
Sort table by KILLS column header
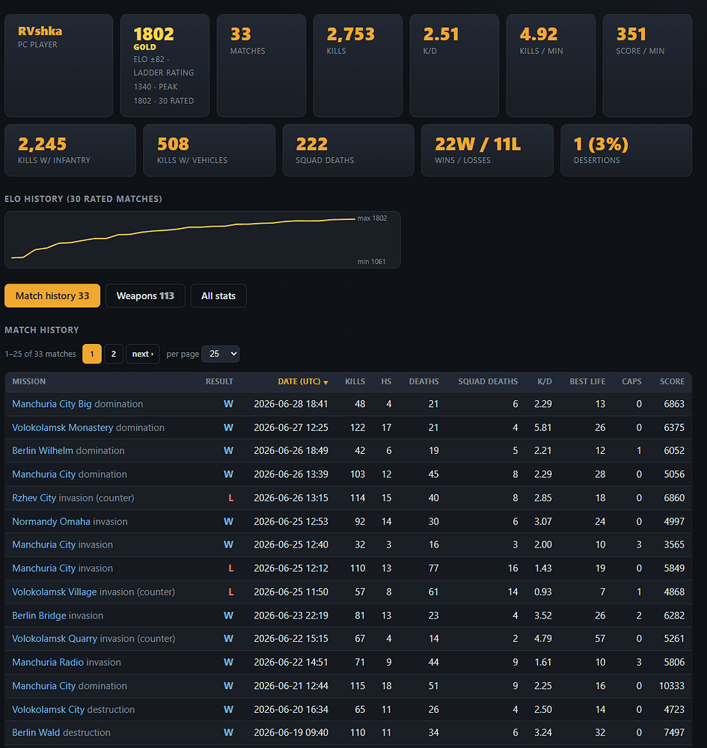[355, 381]
